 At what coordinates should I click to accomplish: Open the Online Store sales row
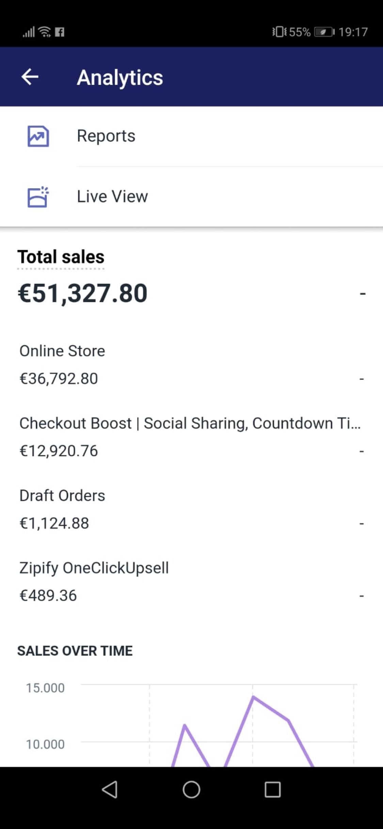(191, 365)
